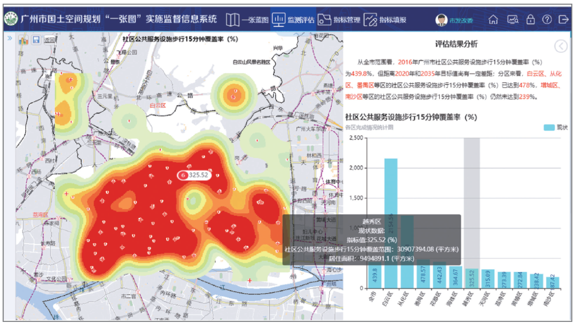Screen dimensions: 576x324
Task: Click the 返回 back button
Action: (49, 40)
